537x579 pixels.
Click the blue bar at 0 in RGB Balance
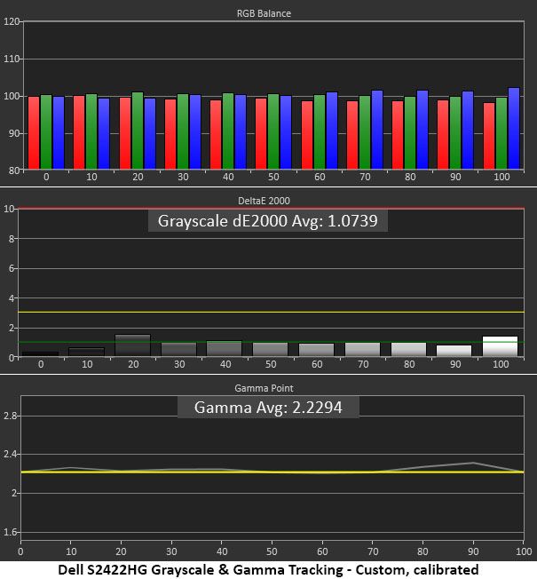coord(59,133)
